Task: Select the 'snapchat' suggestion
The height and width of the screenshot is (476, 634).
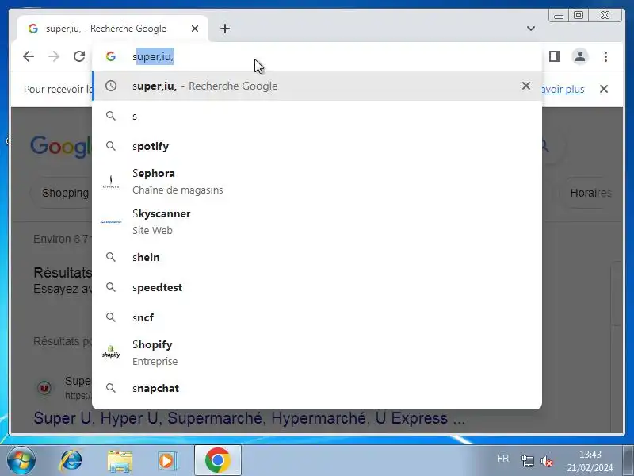Action: click(x=317, y=388)
